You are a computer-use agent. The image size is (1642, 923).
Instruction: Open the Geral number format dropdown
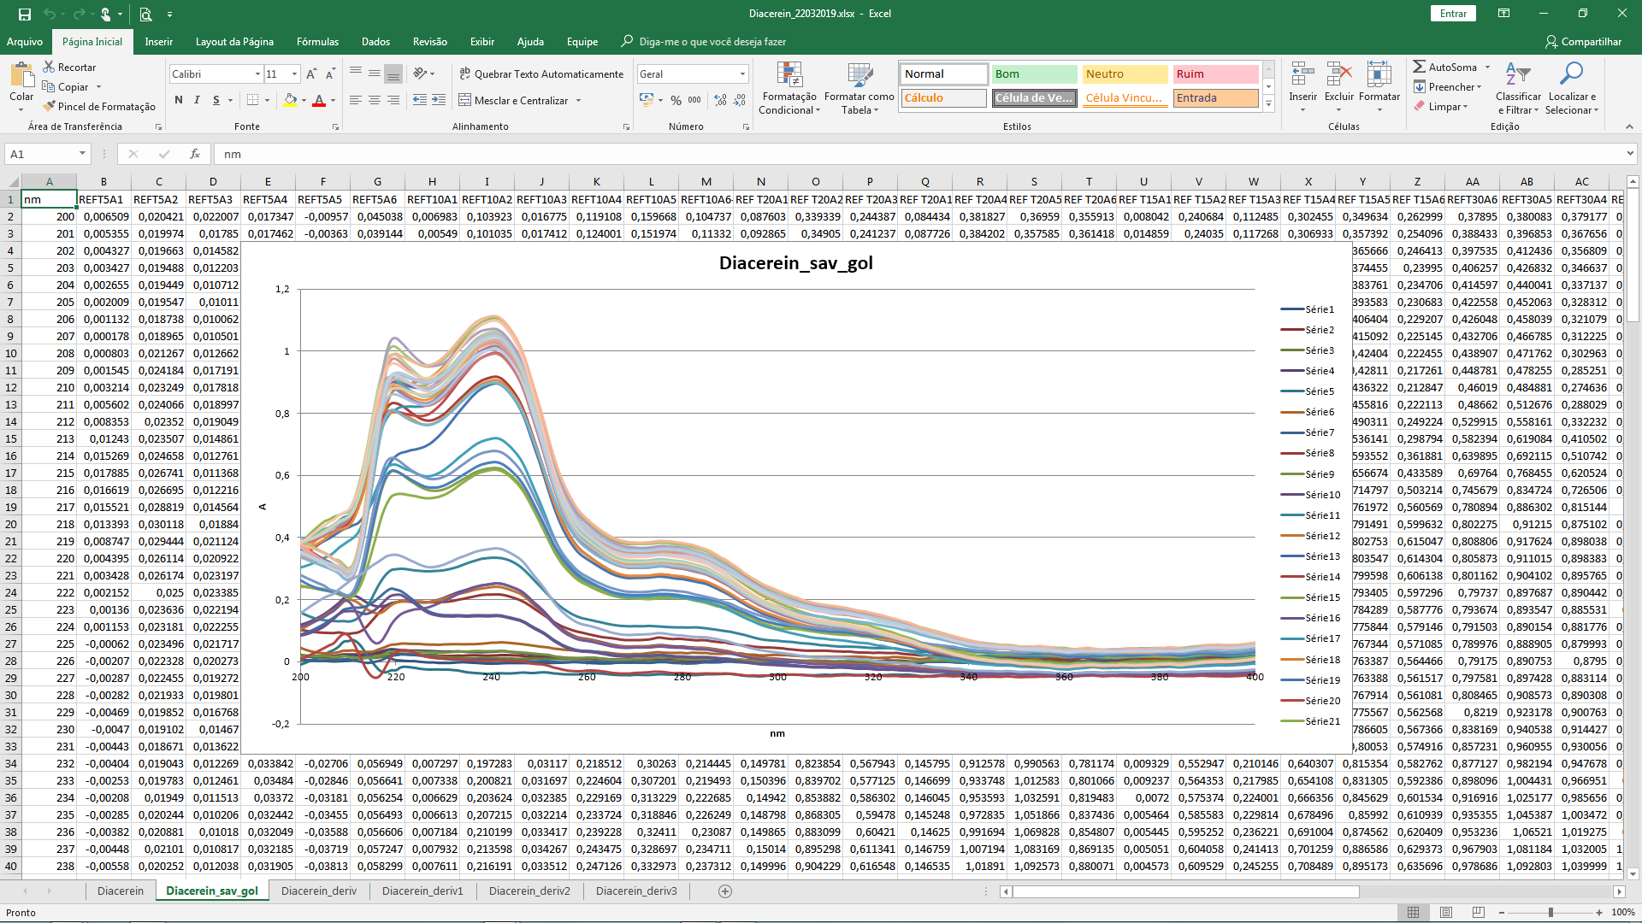click(741, 73)
